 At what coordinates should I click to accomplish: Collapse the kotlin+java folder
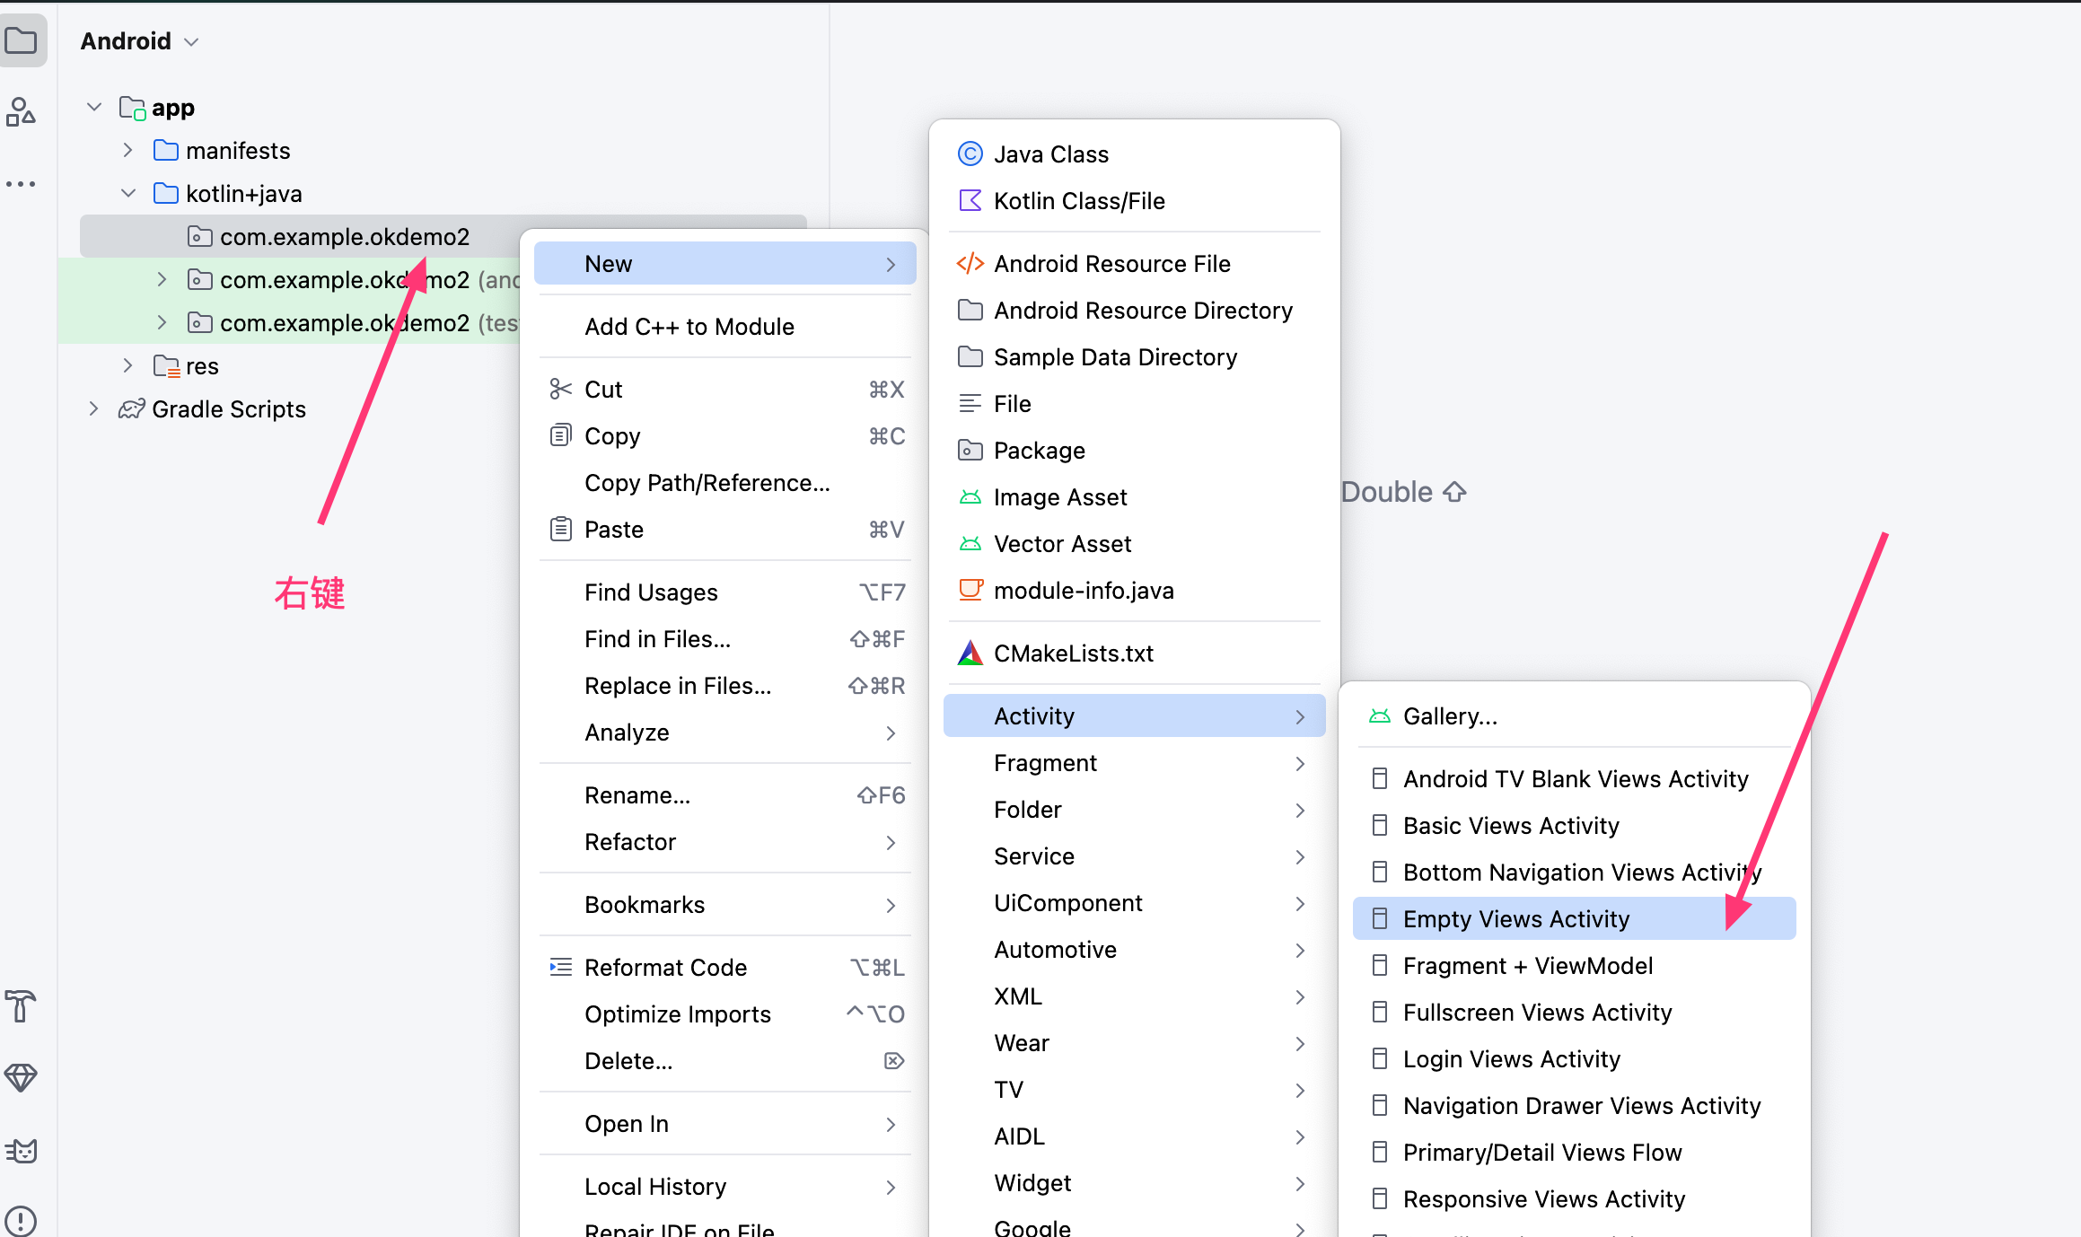127,194
